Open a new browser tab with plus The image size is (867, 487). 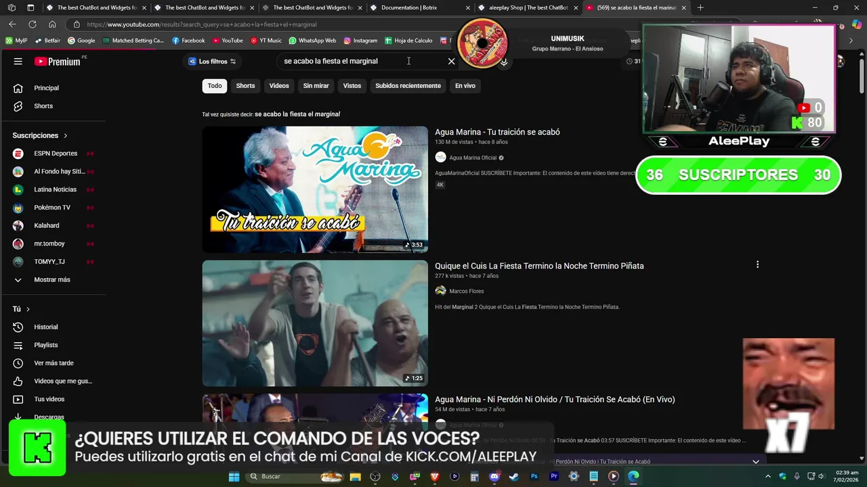click(700, 7)
